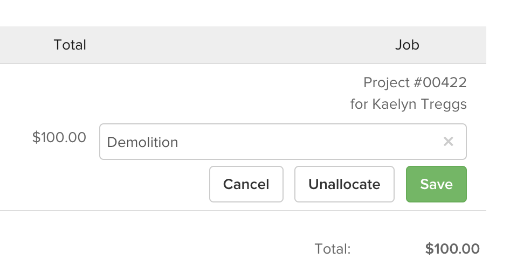Cancel the job allocation edit

coord(246,184)
